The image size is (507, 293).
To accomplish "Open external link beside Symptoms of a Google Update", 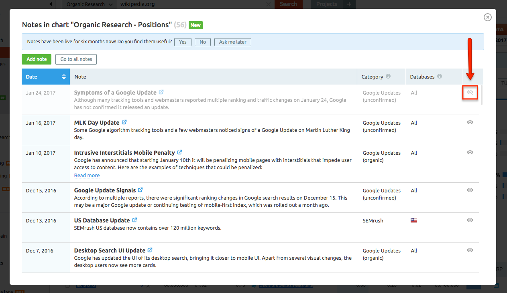I will (161, 92).
